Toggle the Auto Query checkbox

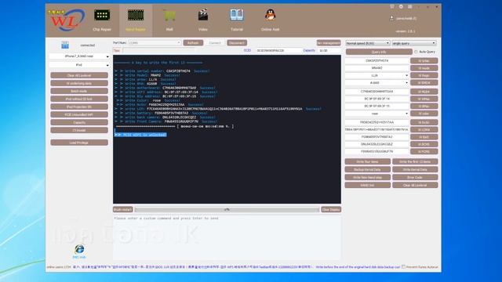pyautogui.click(x=416, y=52)
